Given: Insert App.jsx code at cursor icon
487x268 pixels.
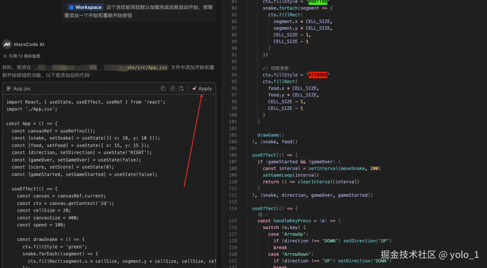Looking at the screenshot, I should pyautogui.click(x=172, y=88).
